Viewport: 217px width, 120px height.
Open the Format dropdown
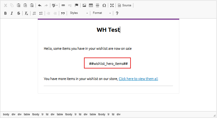pyautogui.click(x=102, y=13)
